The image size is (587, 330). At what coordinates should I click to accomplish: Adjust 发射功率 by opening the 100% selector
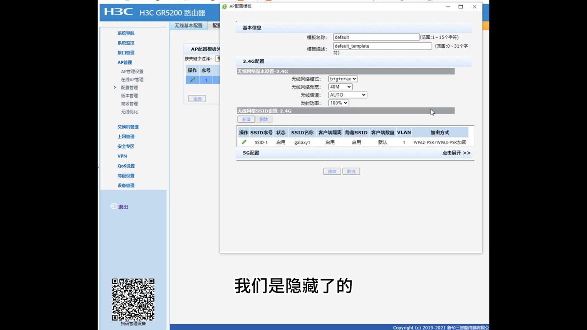(x=338, y=103)
